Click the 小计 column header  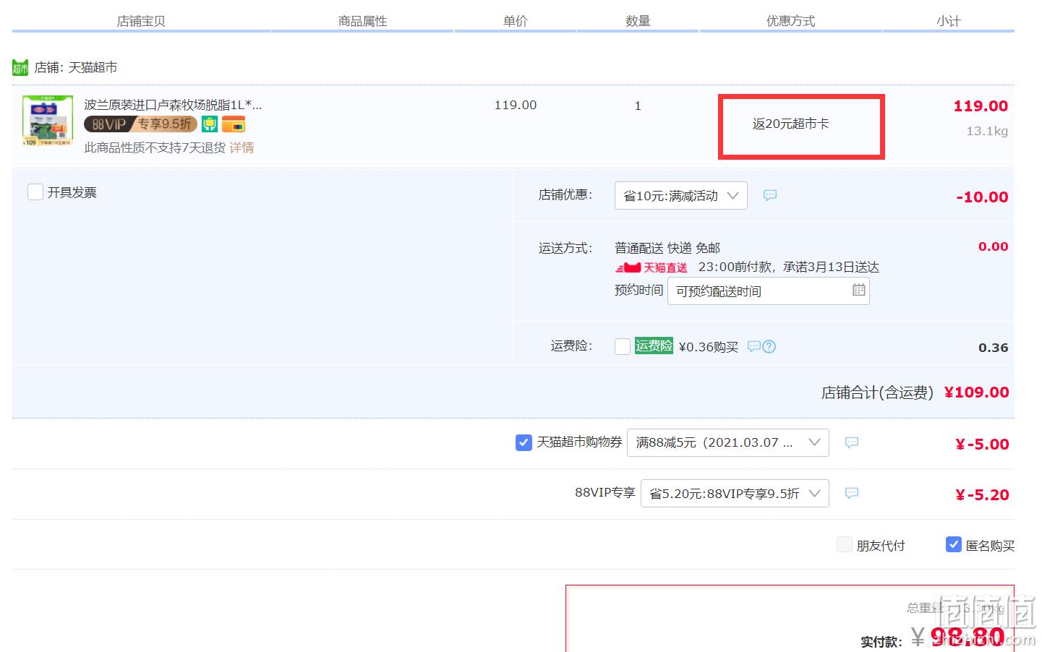tap(949, 21)
